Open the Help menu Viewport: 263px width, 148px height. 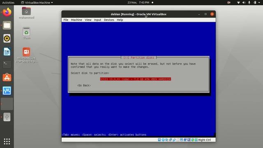click(x=120, y=20)
